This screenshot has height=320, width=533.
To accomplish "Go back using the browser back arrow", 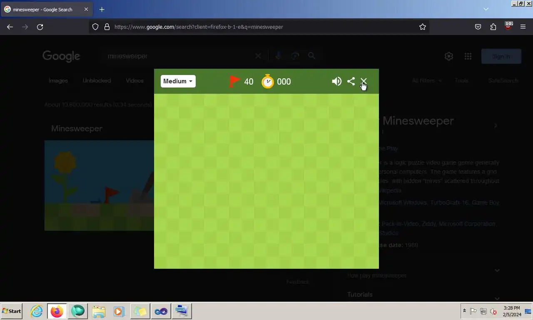I will (x=10, y=27).
